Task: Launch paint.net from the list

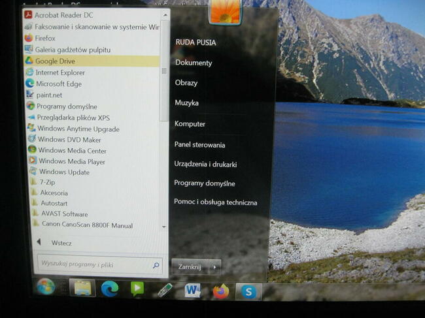Action: (44, 95)
